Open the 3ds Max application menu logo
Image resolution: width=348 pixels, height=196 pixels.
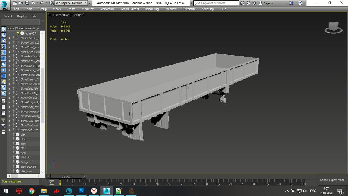coord(5,5)
